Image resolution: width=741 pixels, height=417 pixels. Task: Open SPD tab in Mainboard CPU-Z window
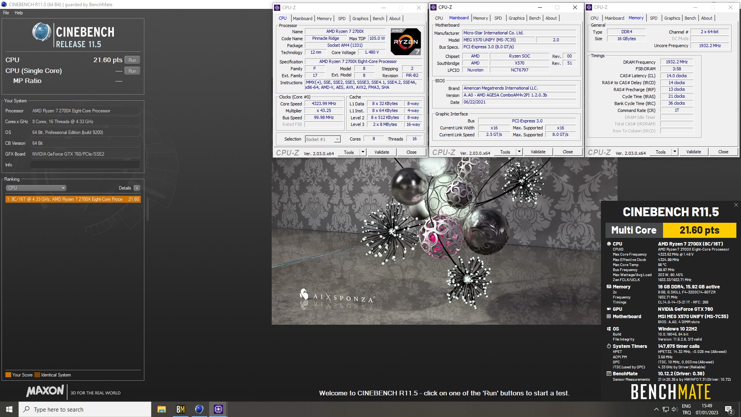(x=498, y=18)
